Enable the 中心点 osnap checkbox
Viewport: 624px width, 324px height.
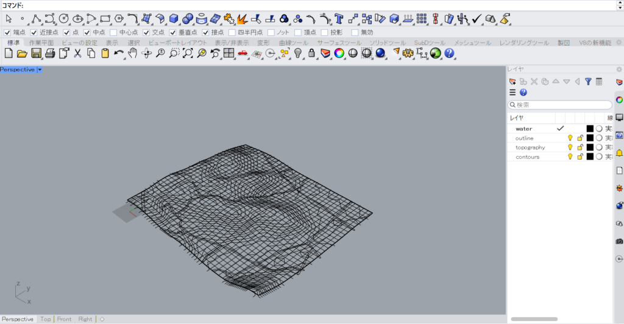click(113, 32)
